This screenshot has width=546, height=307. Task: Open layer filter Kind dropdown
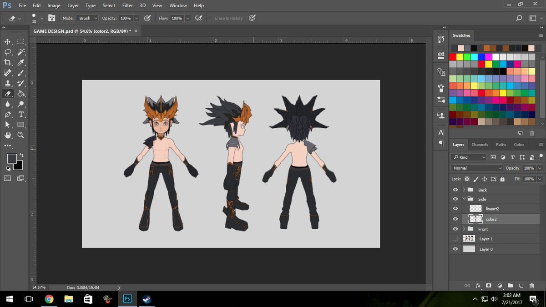469,157
